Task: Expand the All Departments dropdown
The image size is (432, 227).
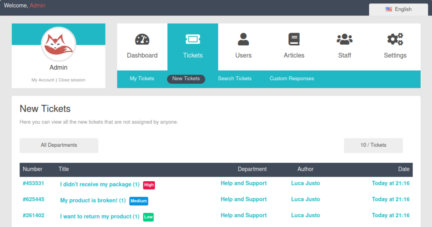Action: click(x=59, y=145)
